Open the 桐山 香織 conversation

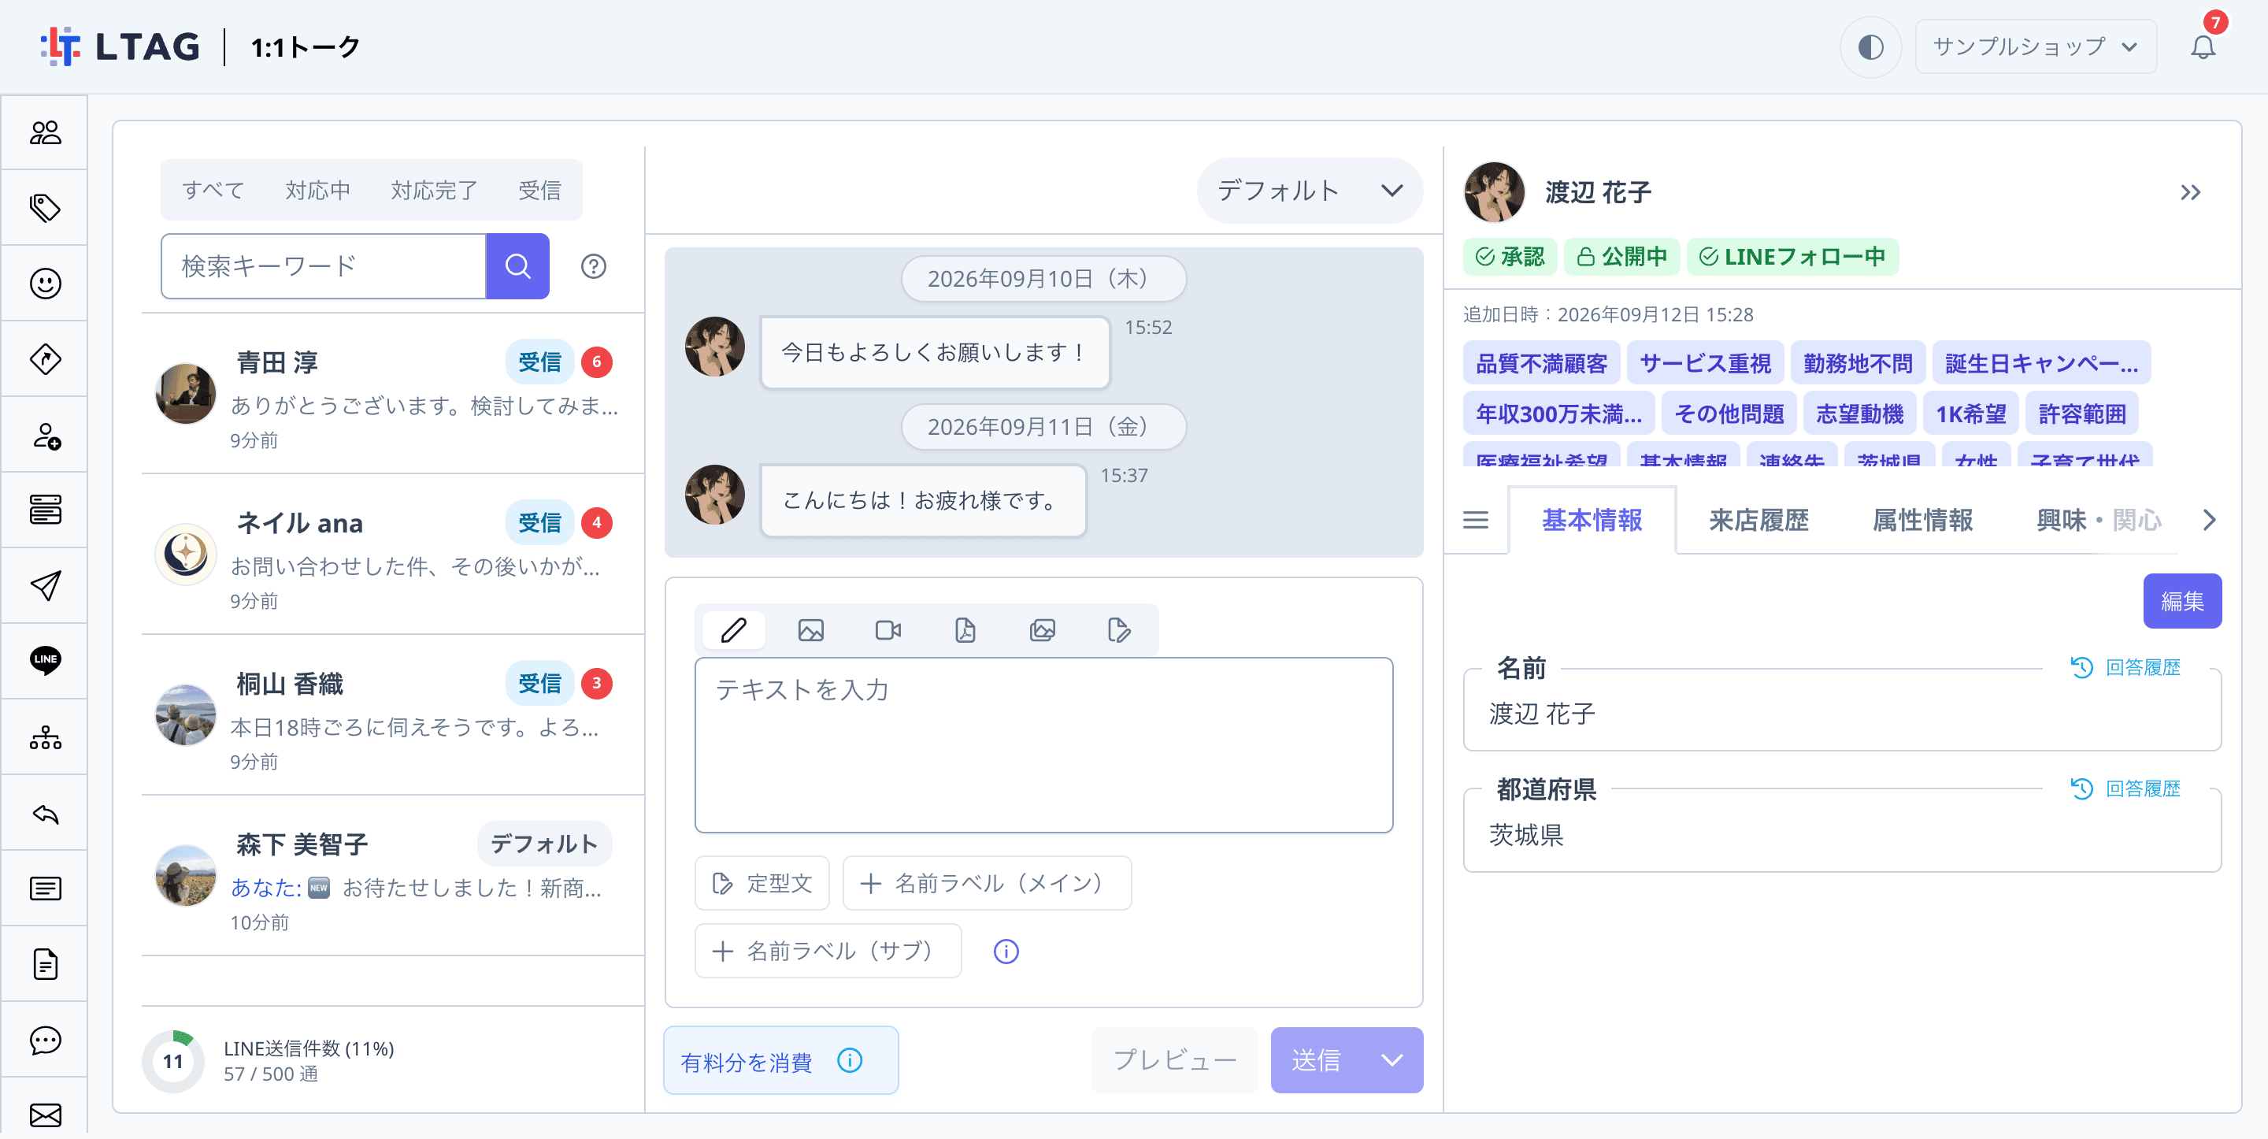(393, 715)
